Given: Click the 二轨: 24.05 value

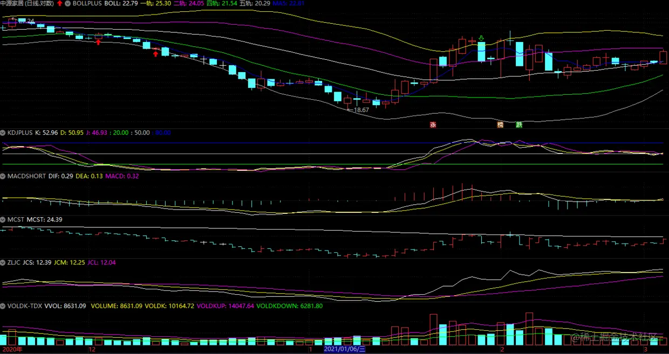Looking at the screenshot, I should tap(189, 3).
